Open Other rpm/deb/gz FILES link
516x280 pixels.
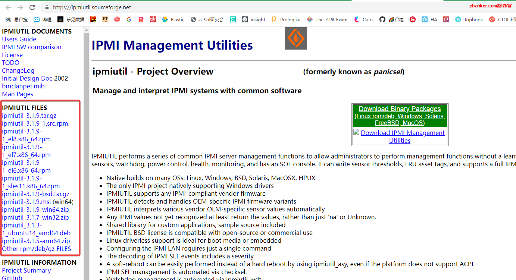(x=37, y=249)
